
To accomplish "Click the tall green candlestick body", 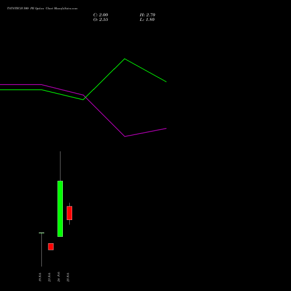I will point(60,209).
